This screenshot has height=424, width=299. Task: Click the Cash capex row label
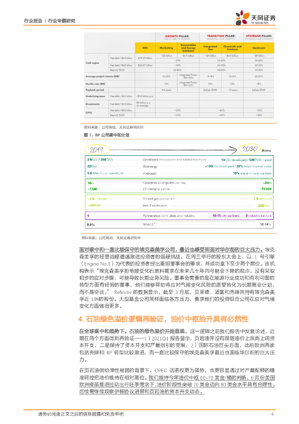(92, 63)
